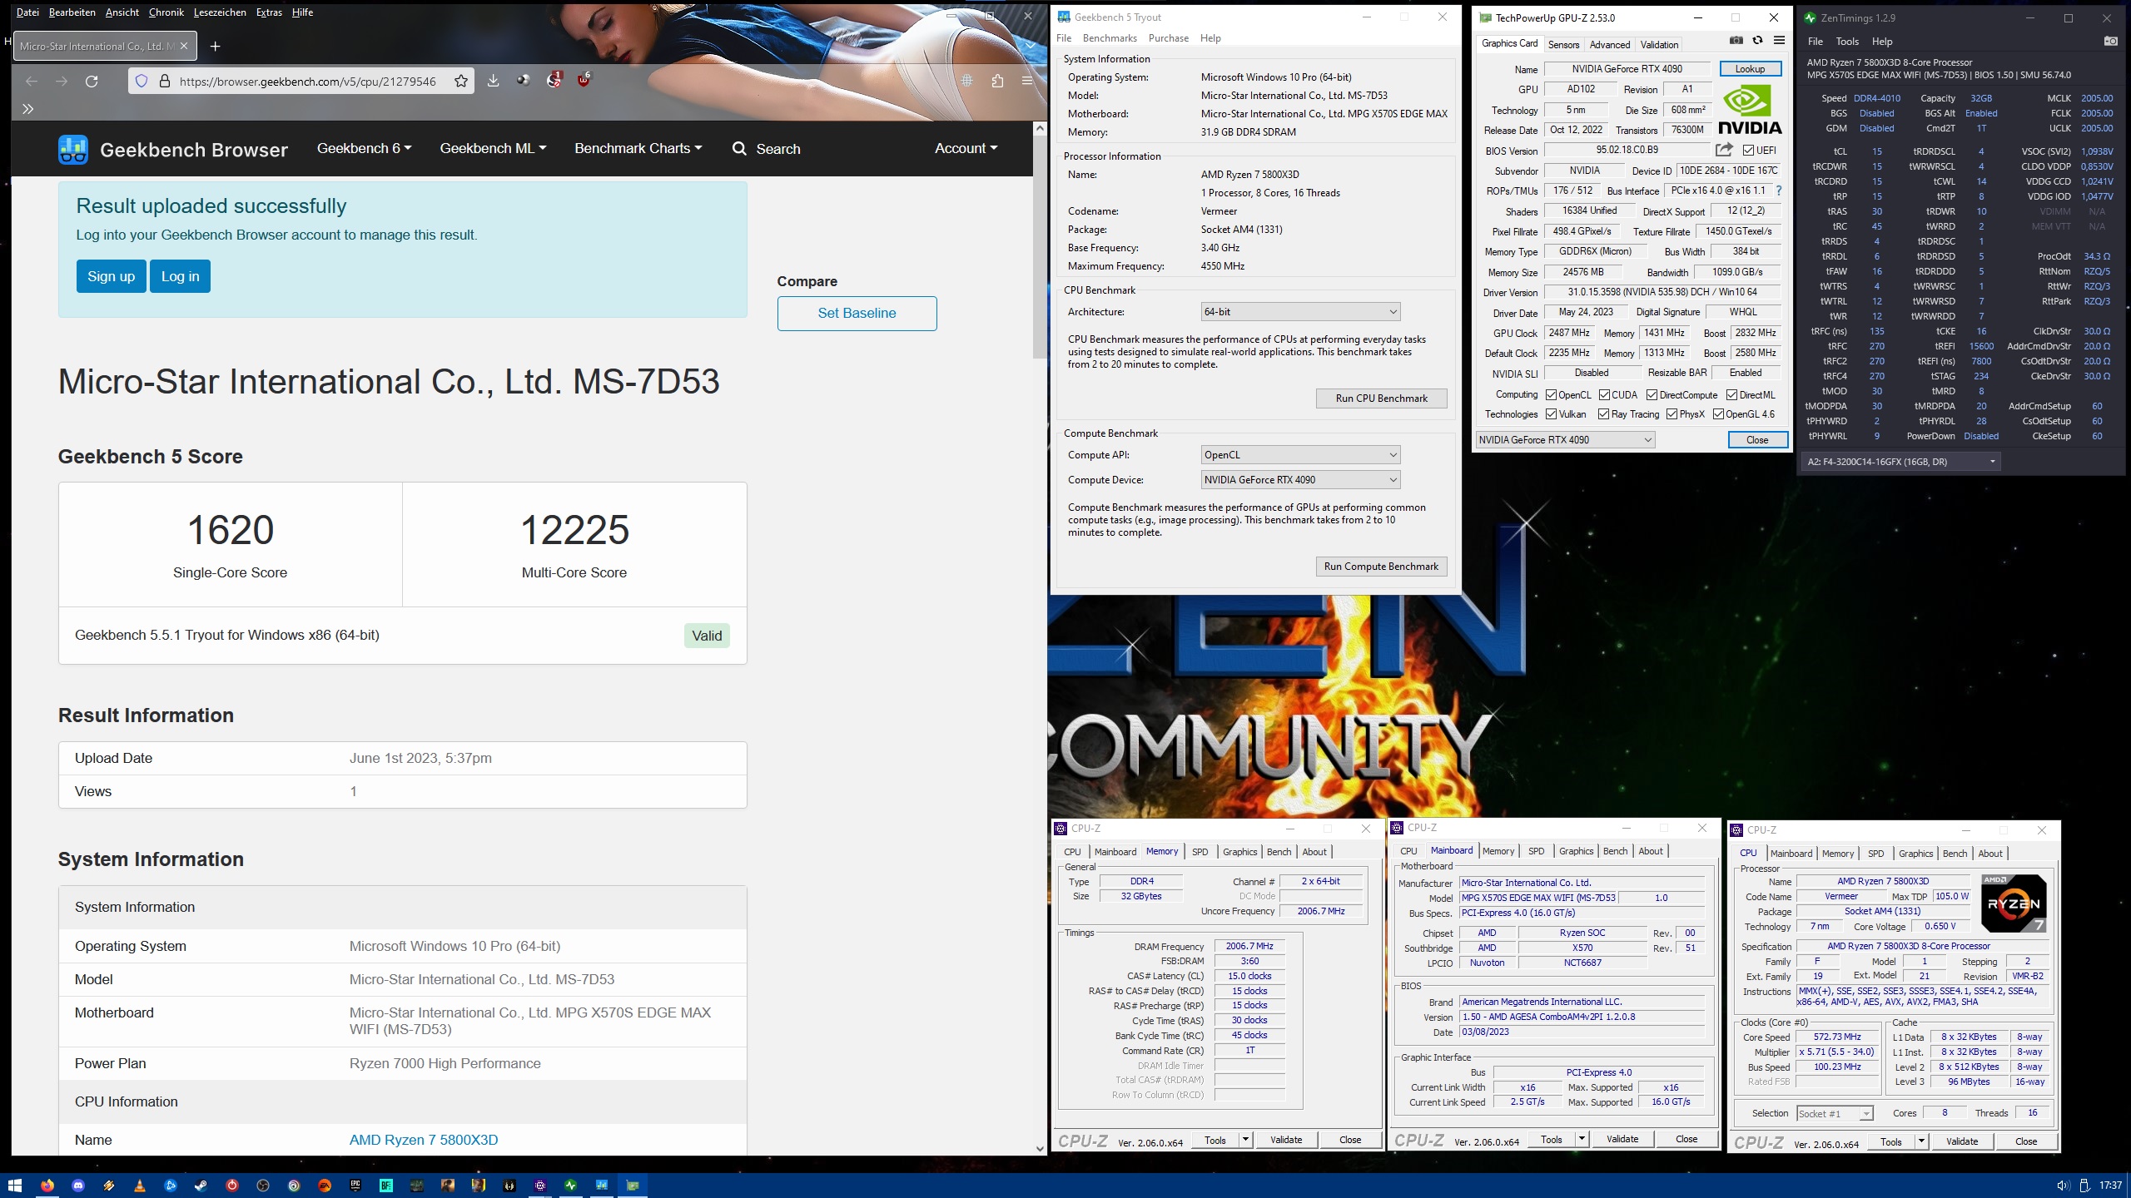The width and height of the screenshot is (2131, 1198).
Task: Open the uBlock Origin shield extension
Action: 584,81
